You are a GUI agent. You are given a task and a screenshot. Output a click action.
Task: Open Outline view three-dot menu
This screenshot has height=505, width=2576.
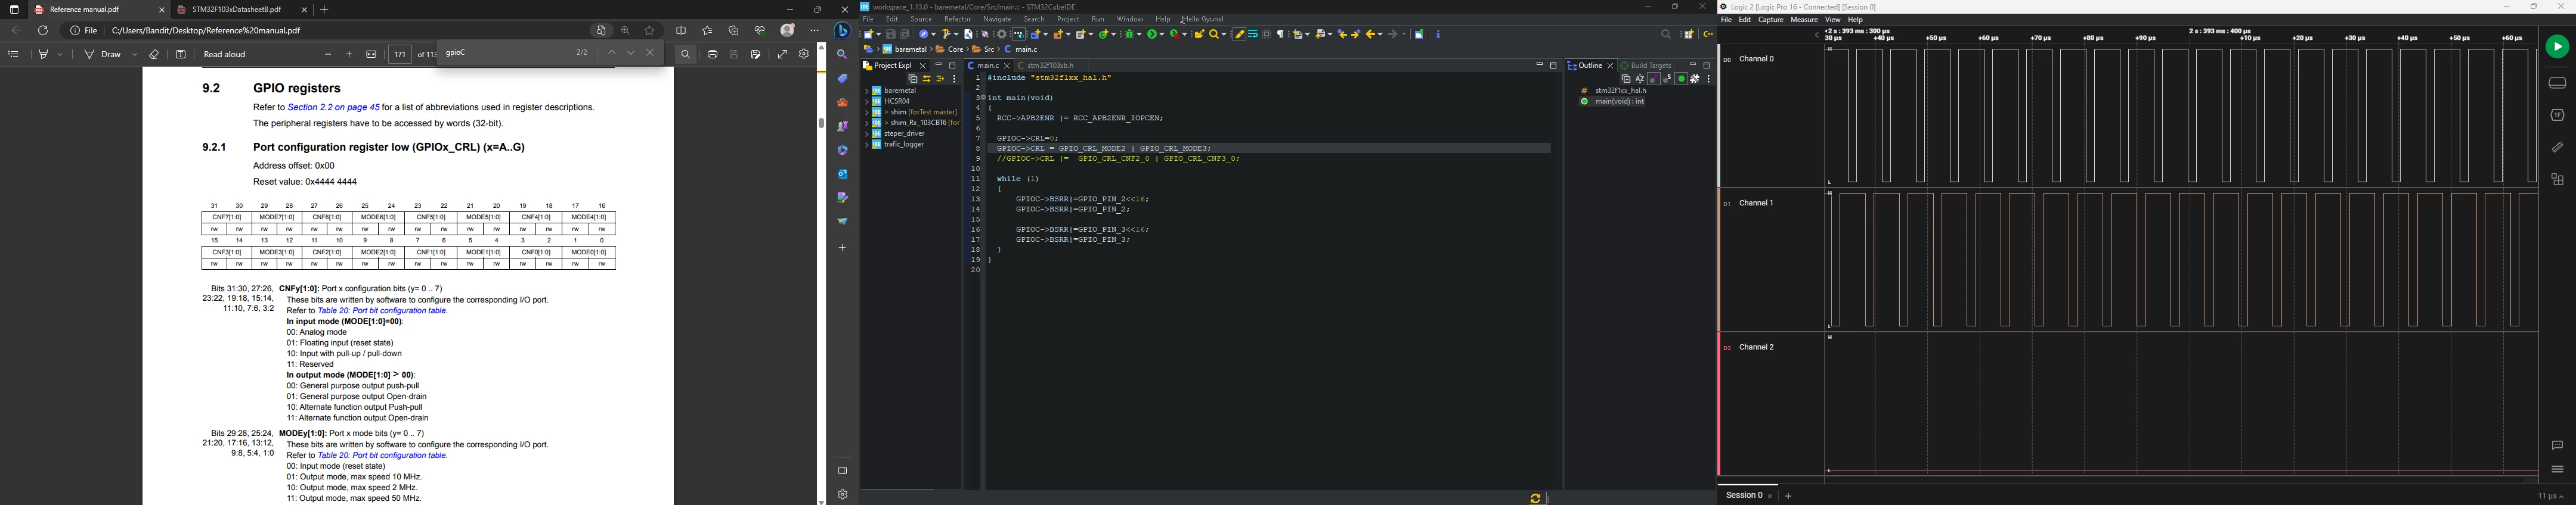1709,79
